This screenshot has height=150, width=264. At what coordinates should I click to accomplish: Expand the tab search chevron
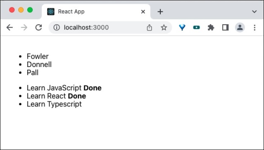click(x=254, y=12)
